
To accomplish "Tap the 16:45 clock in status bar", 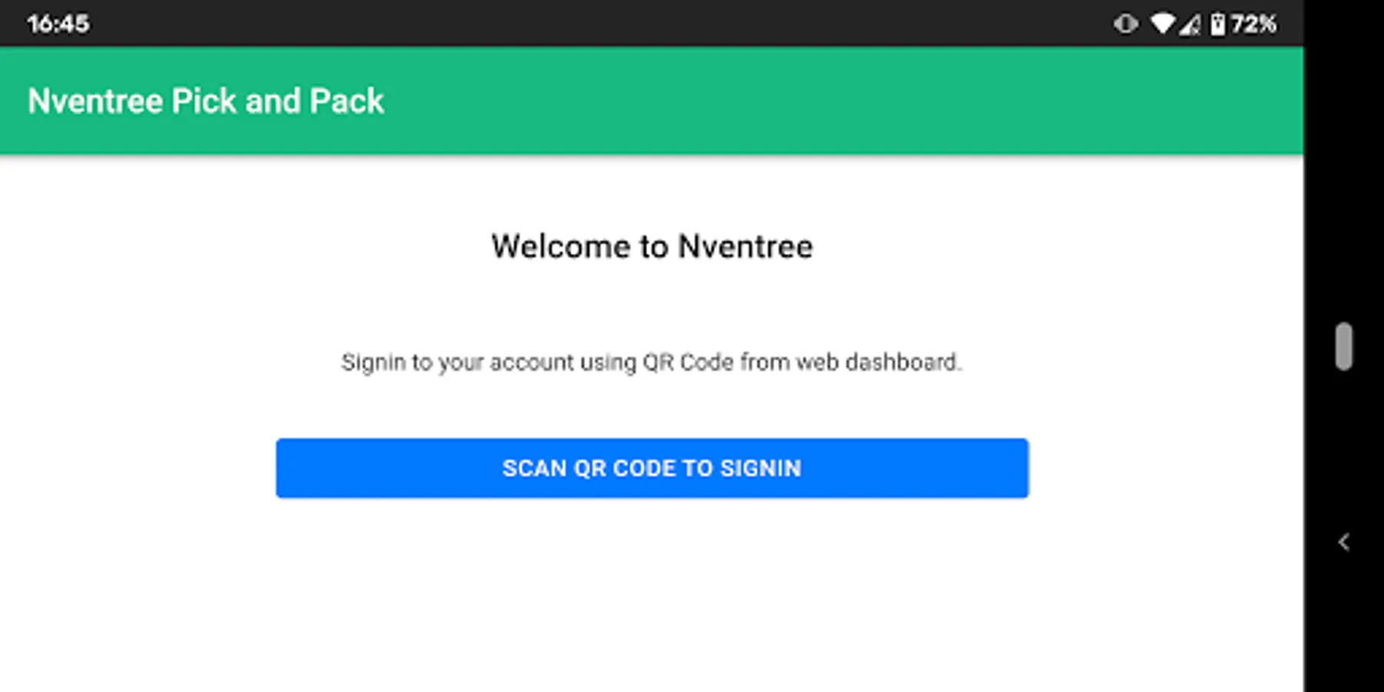I will click(x=58, y=24).
